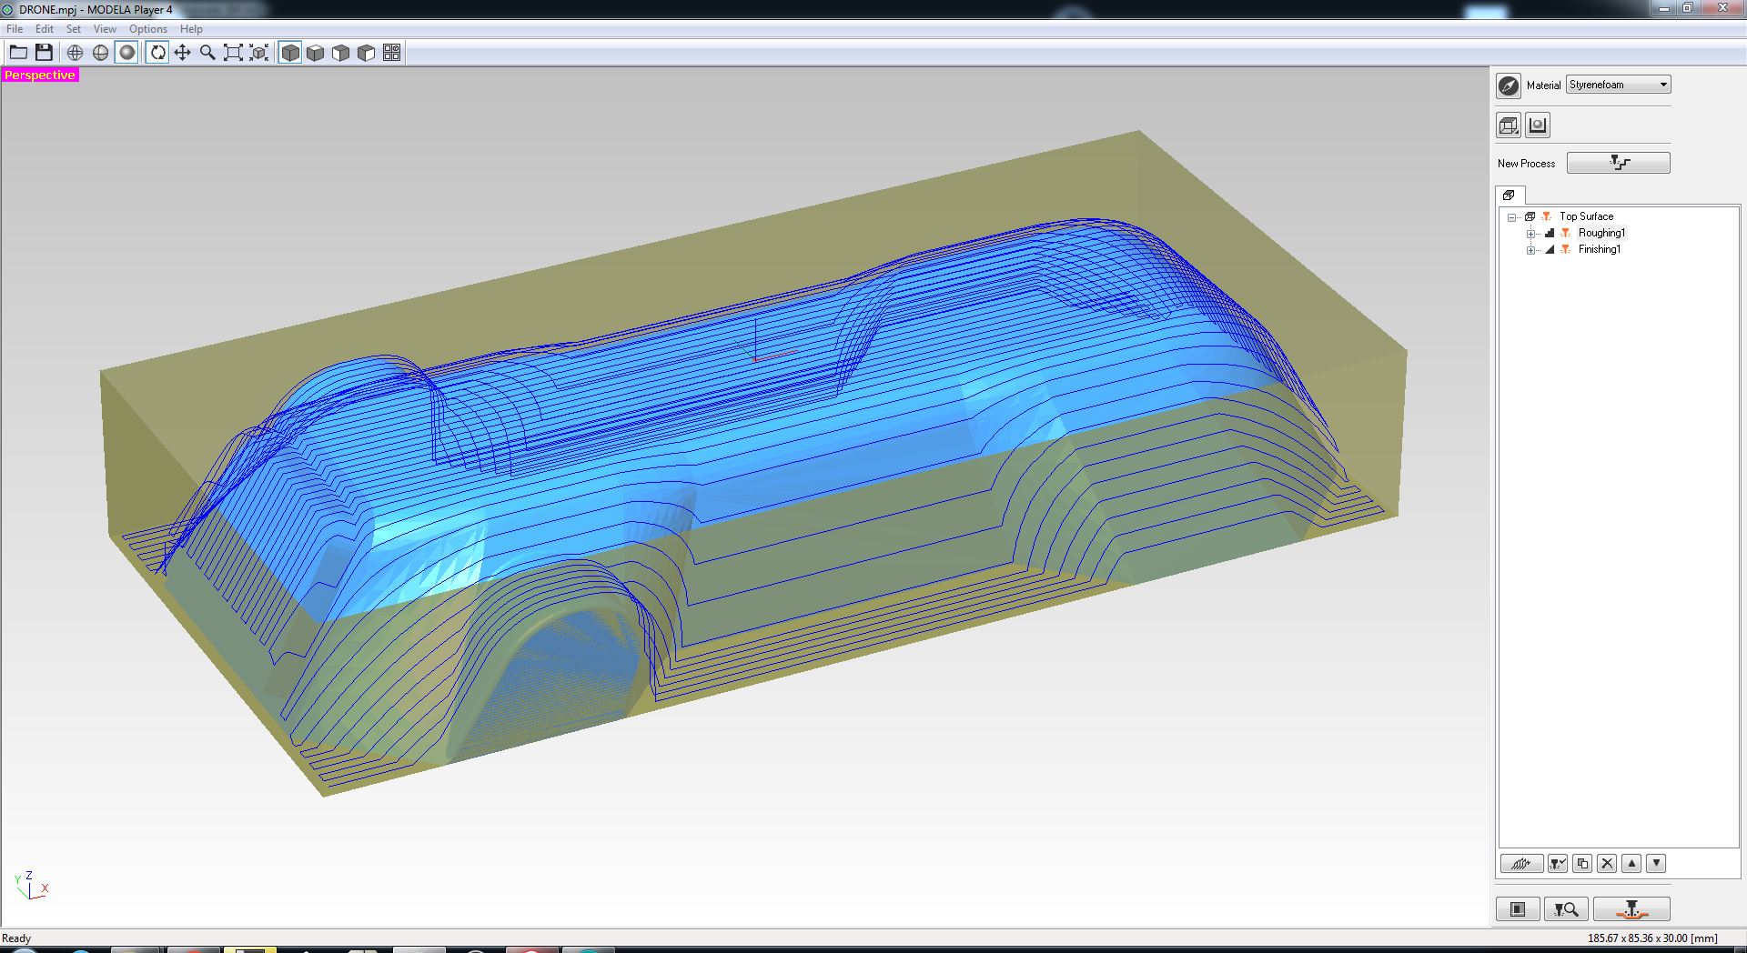
Task: Toggle the rotate view mode
Action: tap(157, 53)
